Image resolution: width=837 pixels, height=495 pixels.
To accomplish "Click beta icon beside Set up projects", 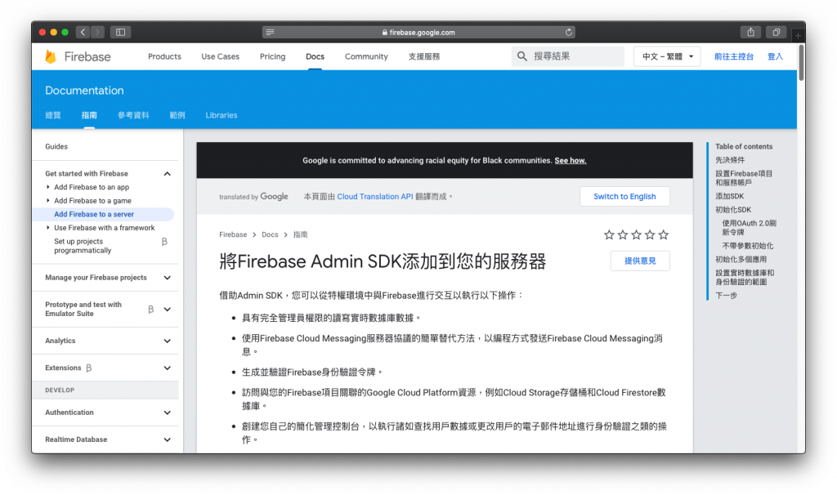I will [164, 242].
